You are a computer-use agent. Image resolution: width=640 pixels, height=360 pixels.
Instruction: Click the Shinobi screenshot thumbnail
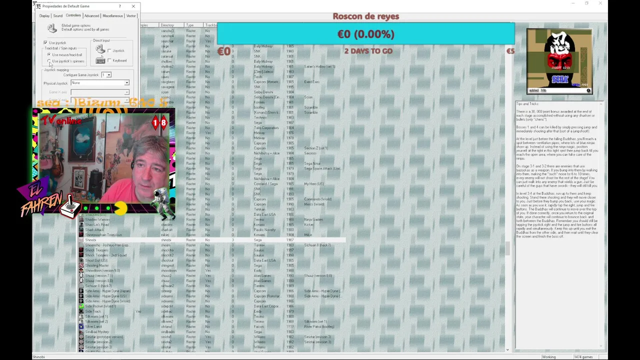(559, 61)
